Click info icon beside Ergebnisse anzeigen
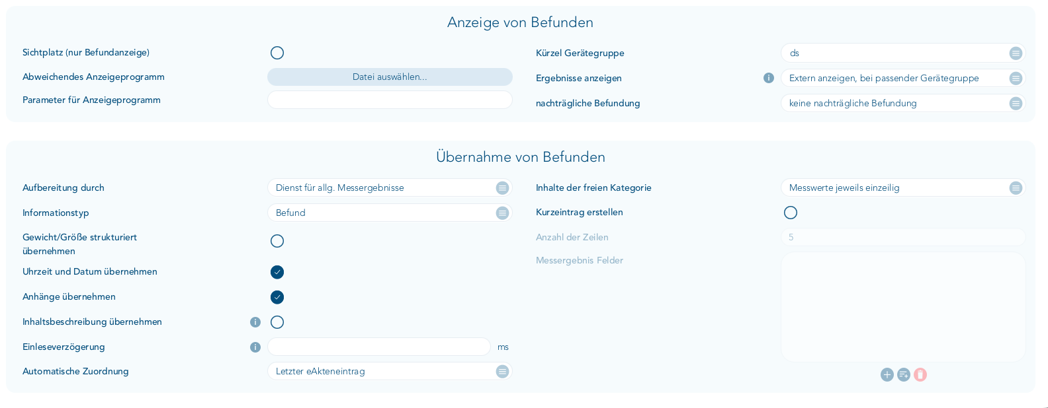This screenshot has width=1048, height=408. coord(768,78)
